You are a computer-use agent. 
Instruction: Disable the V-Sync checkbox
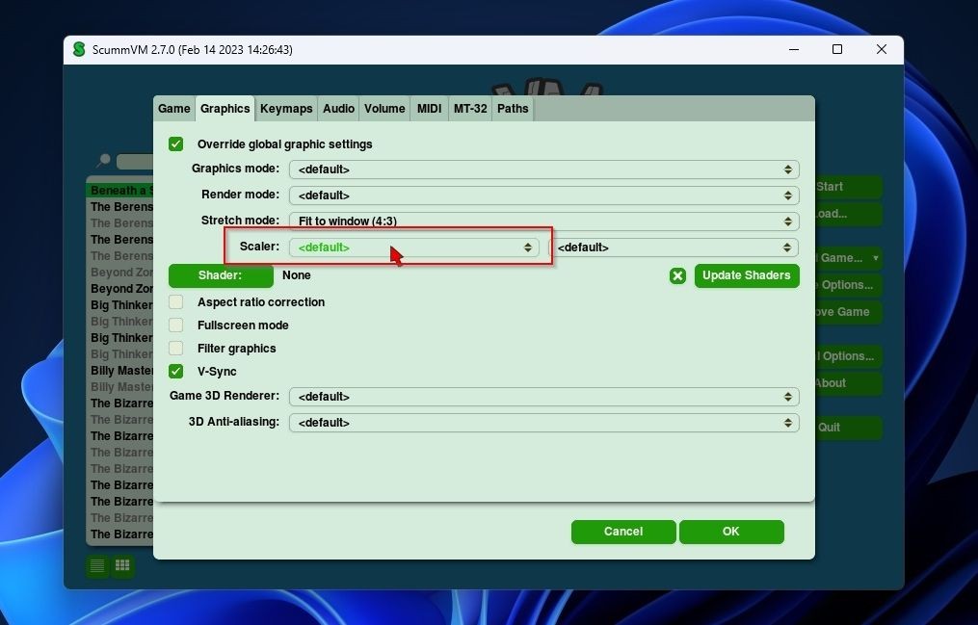click(176, 371)
